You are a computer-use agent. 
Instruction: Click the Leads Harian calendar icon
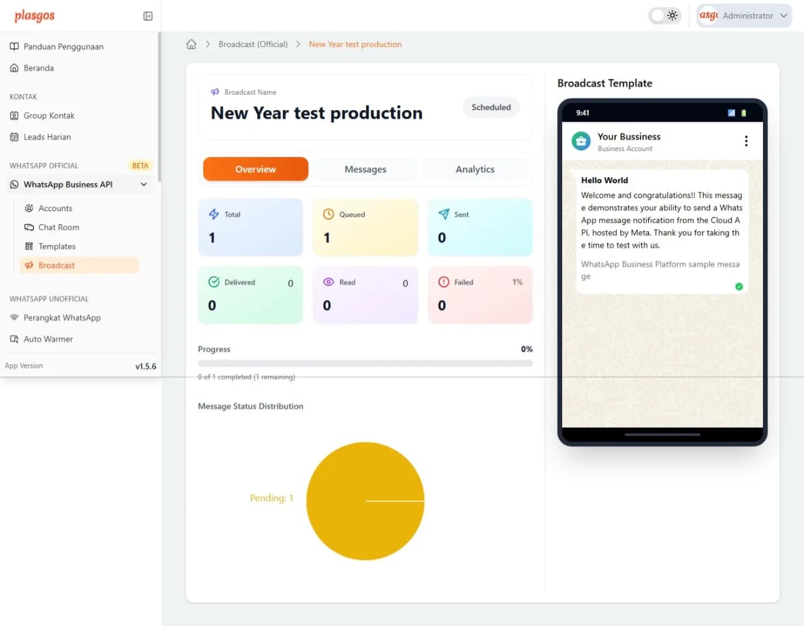(x=14, y=137)
